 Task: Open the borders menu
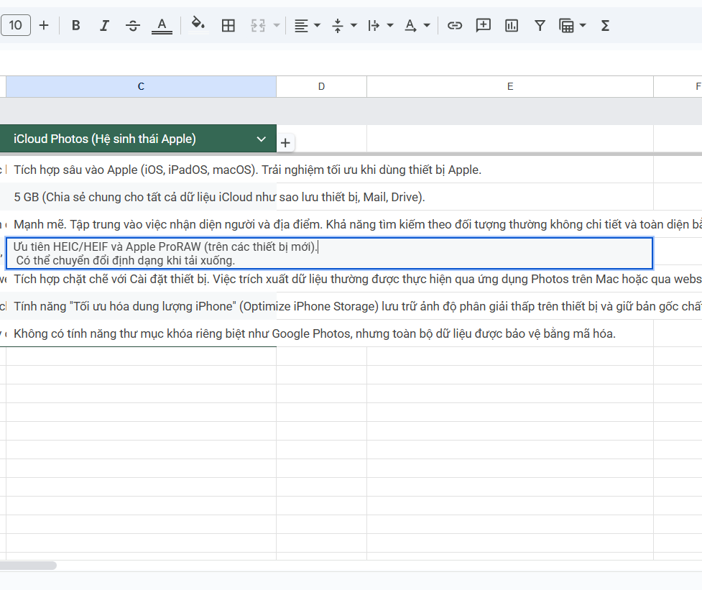pyautogui.click(x=228, y=26)
